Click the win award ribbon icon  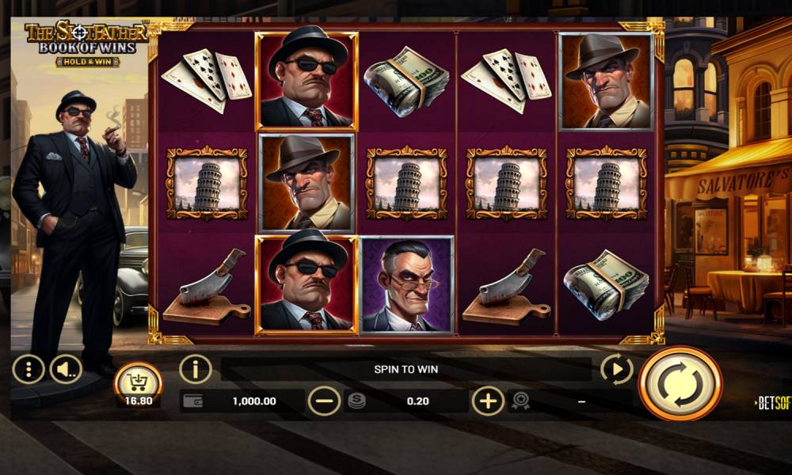[x=520, y=401]
